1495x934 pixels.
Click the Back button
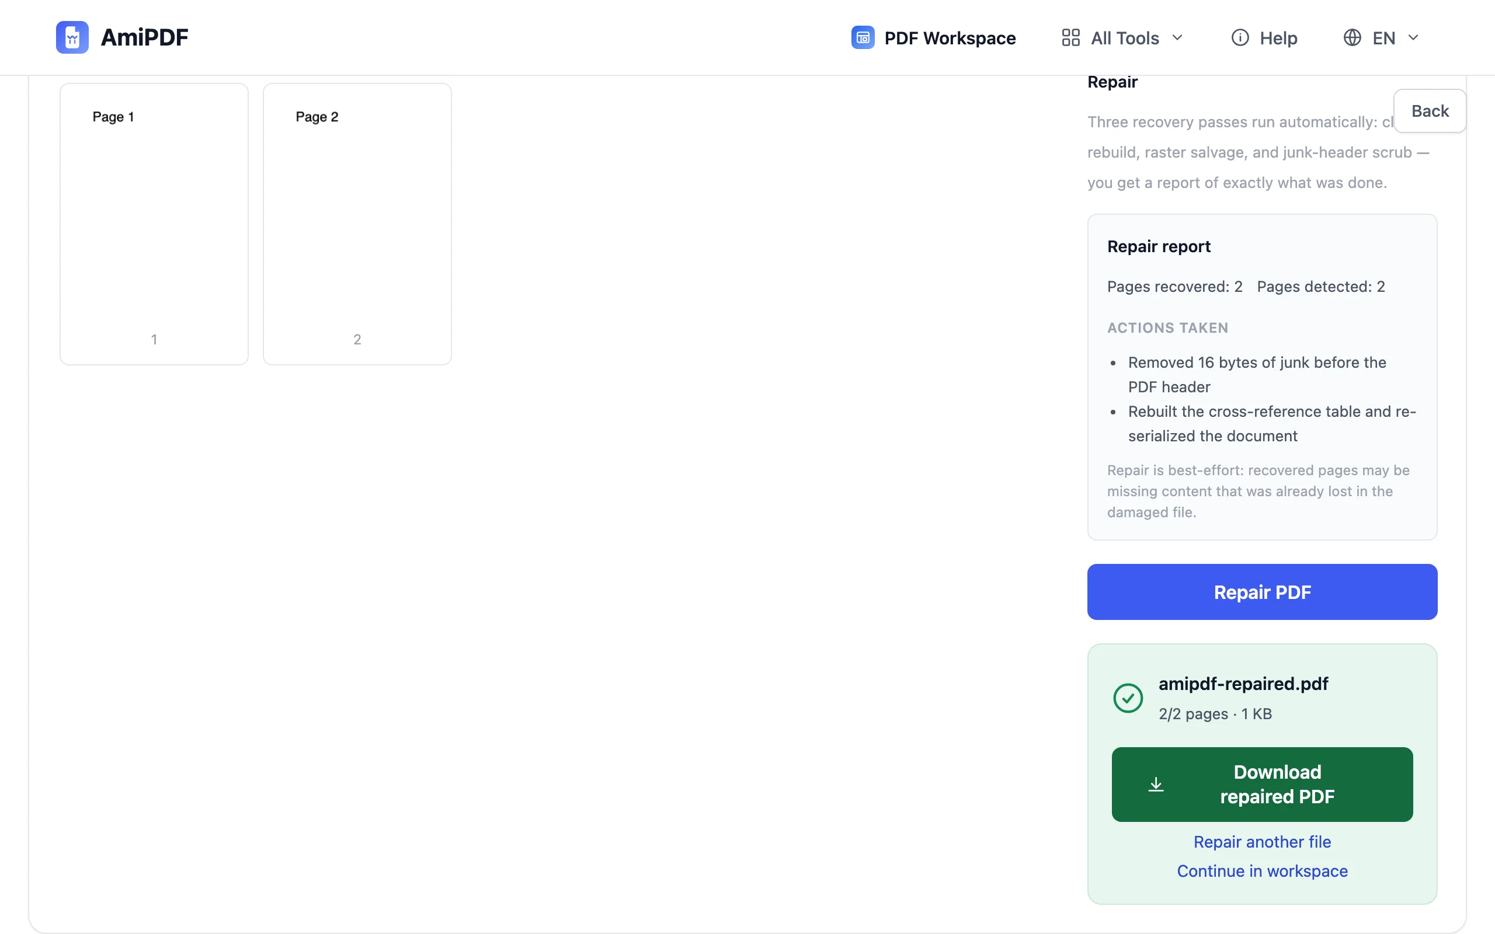(1430, 111)
